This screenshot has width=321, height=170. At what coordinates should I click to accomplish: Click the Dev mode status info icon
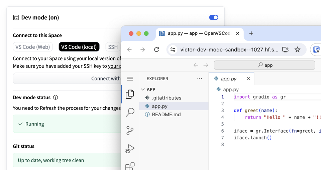coord(56,98)
